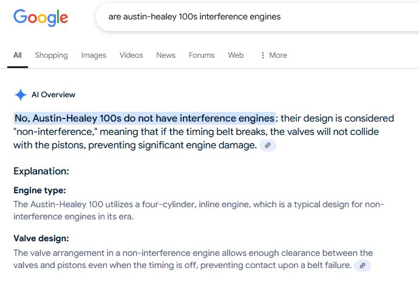Switch to the Shopping tab
The image size is (419, 299).
(x=51, y=55)
